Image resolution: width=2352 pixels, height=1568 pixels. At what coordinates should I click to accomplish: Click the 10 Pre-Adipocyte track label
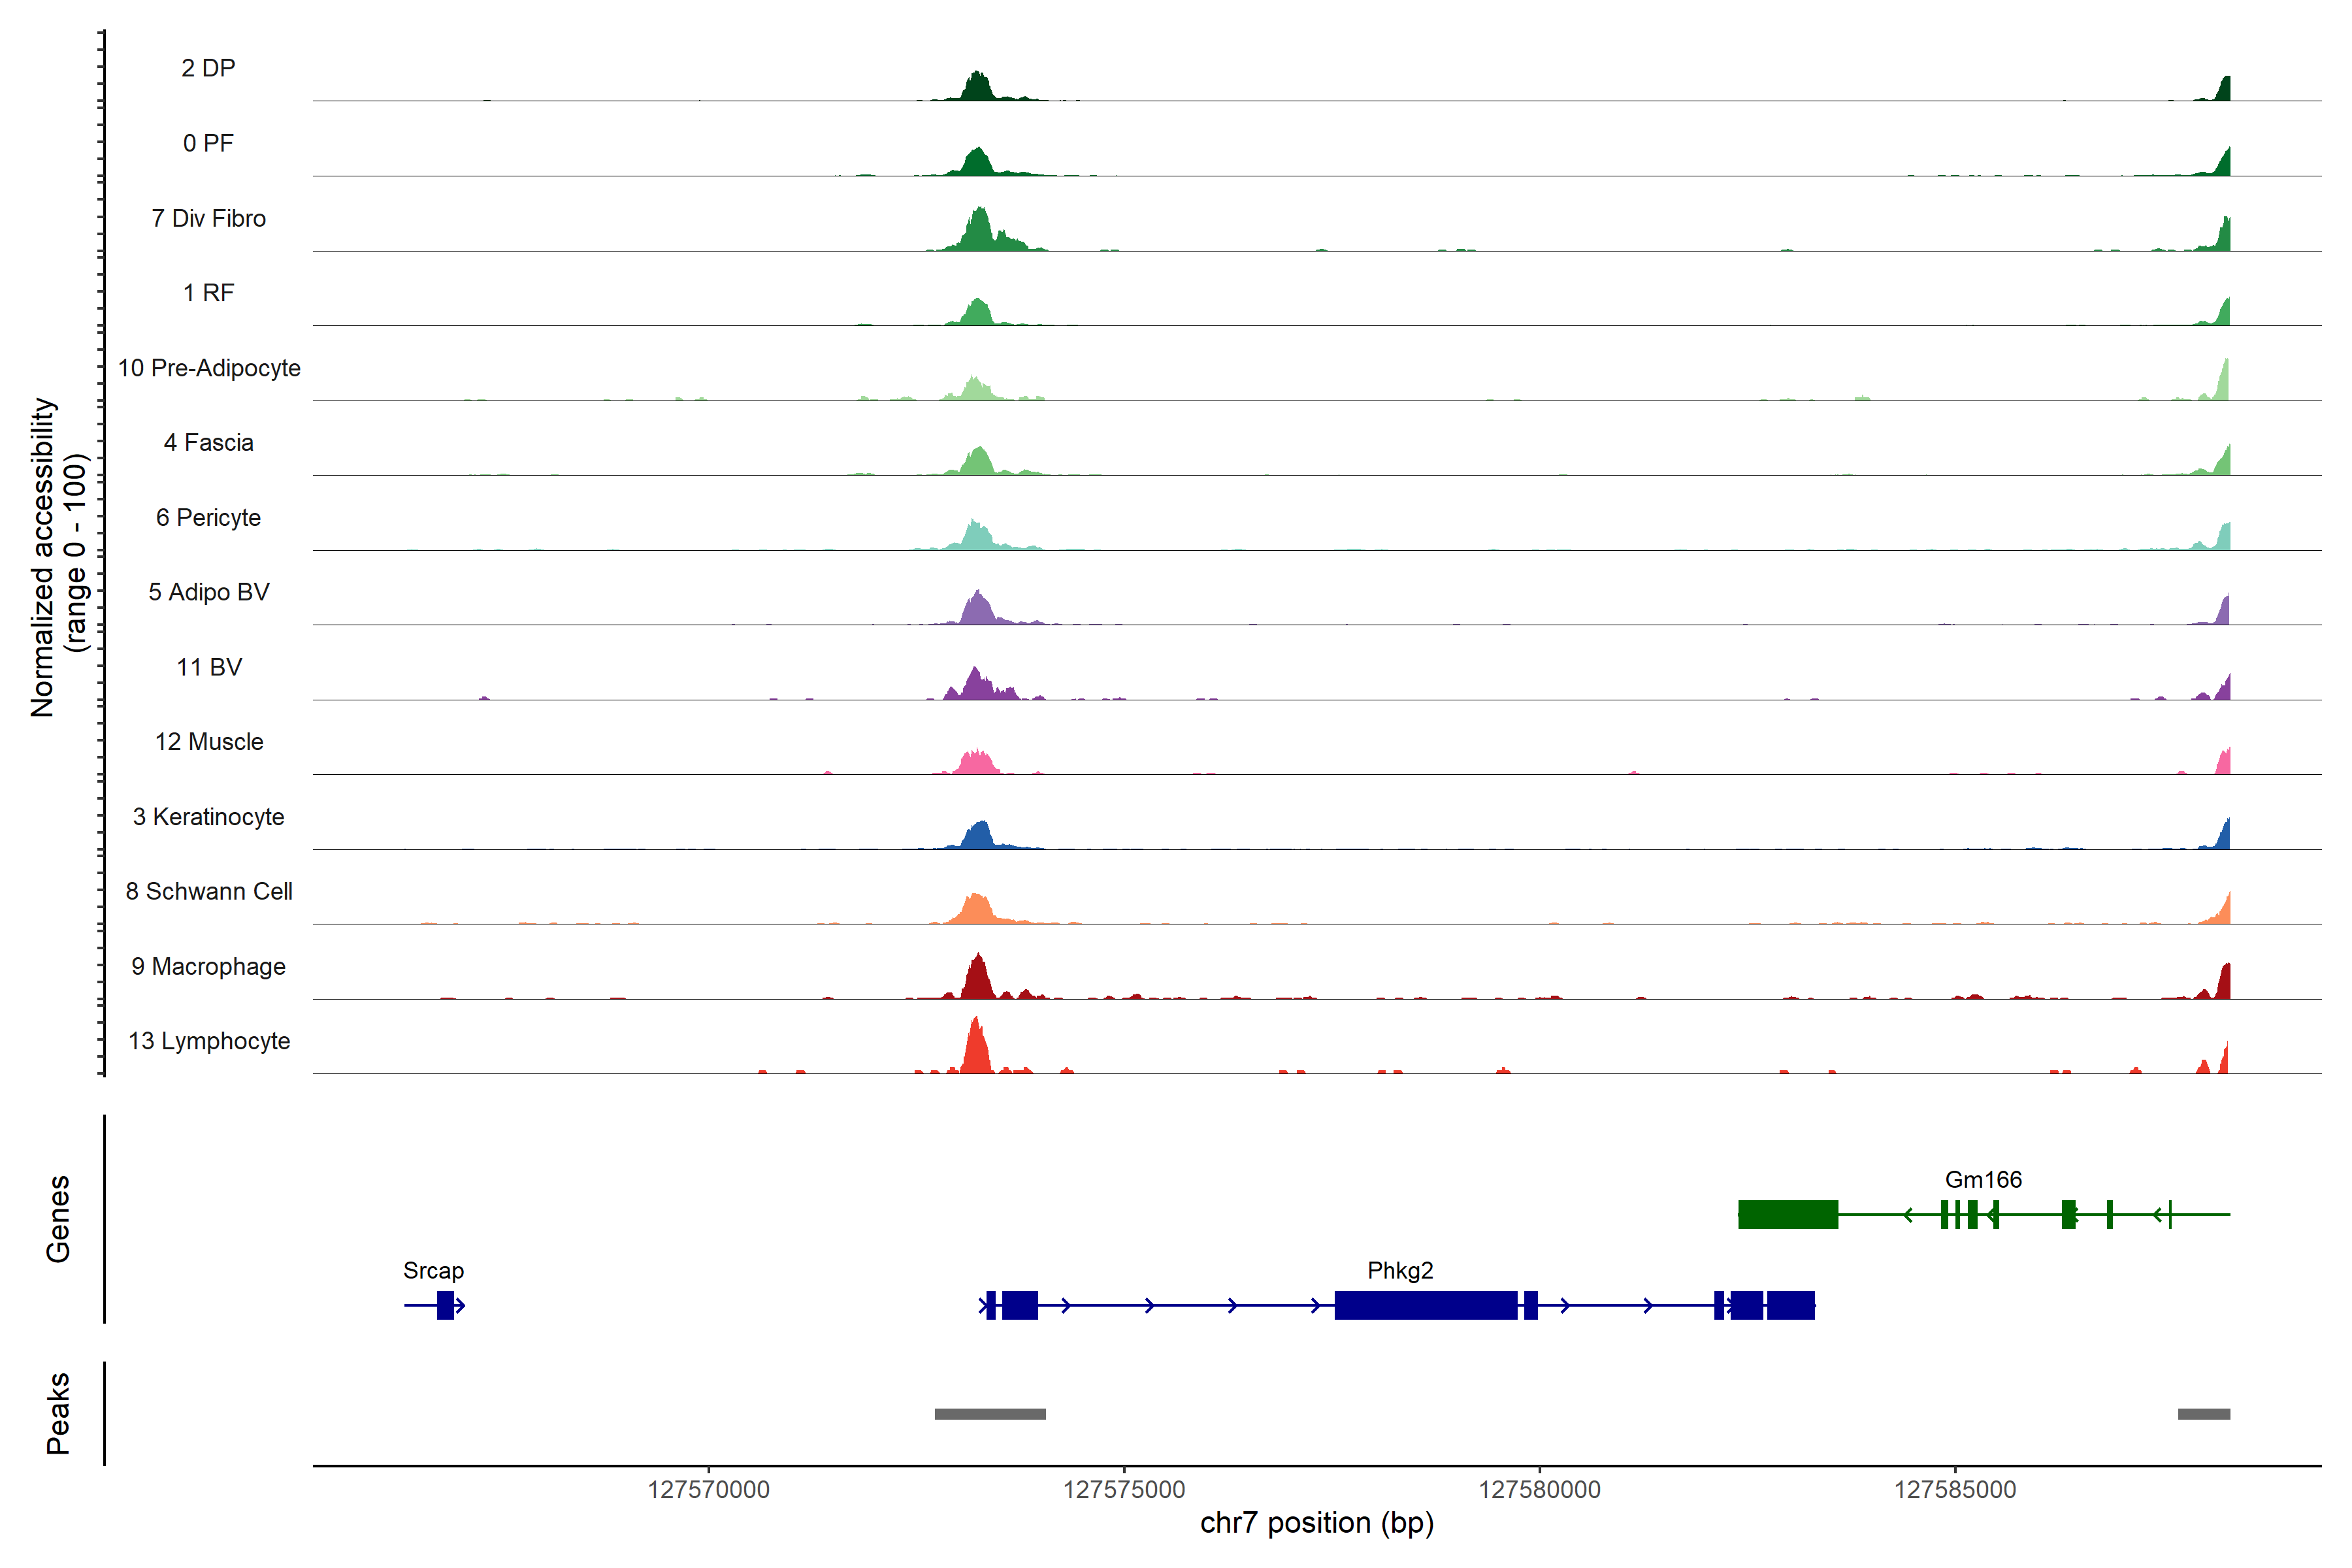tap(209, 368)
